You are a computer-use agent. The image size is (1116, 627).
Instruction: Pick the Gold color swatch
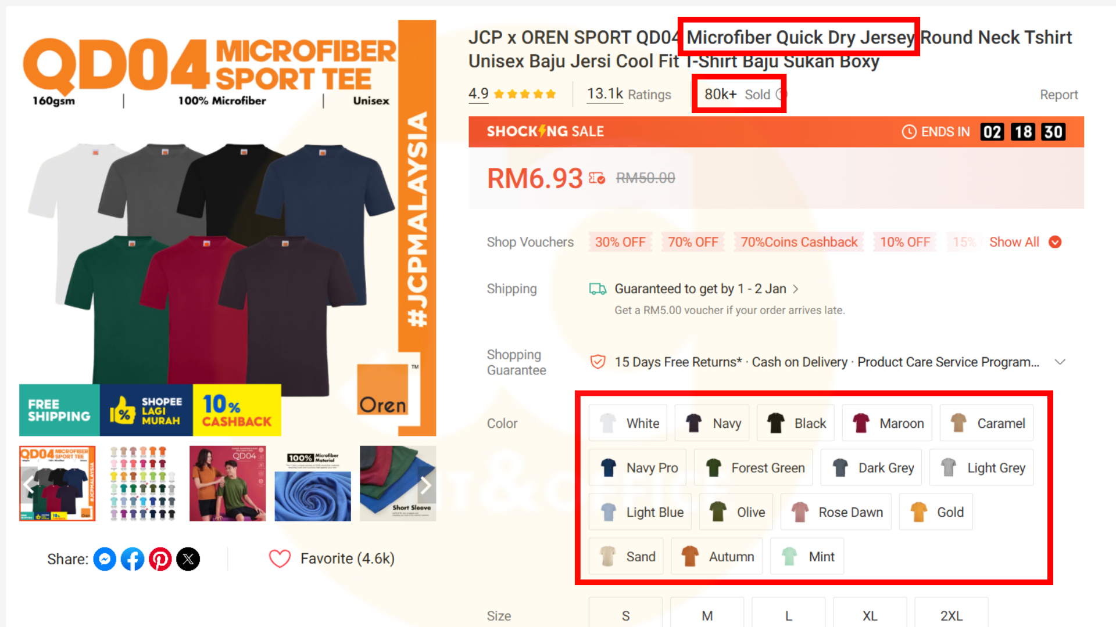tap(936, 512)
